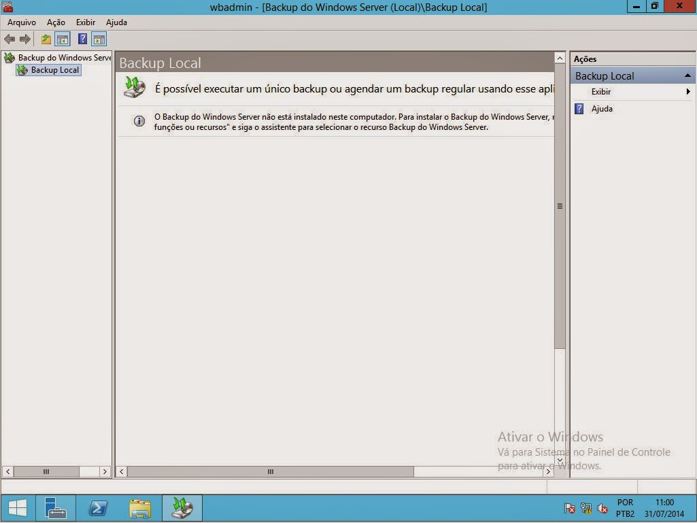The width and height of the screenshot is (697, 523).
Task: Open the Ajuda menu in menu bar
Action: tap(116, 22)
